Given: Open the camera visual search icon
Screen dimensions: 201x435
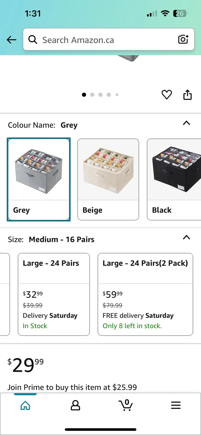Looking at the screenshot, I should (x=183, y=40).
